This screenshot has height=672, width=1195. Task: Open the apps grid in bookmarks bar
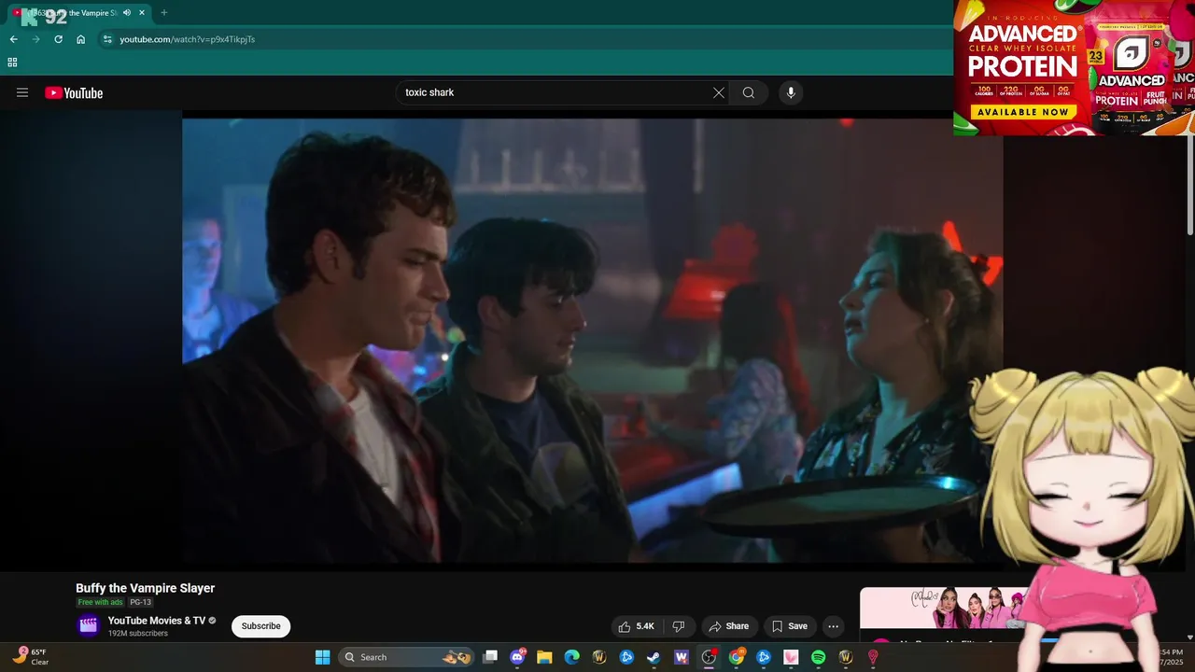(x=12, y=63)
